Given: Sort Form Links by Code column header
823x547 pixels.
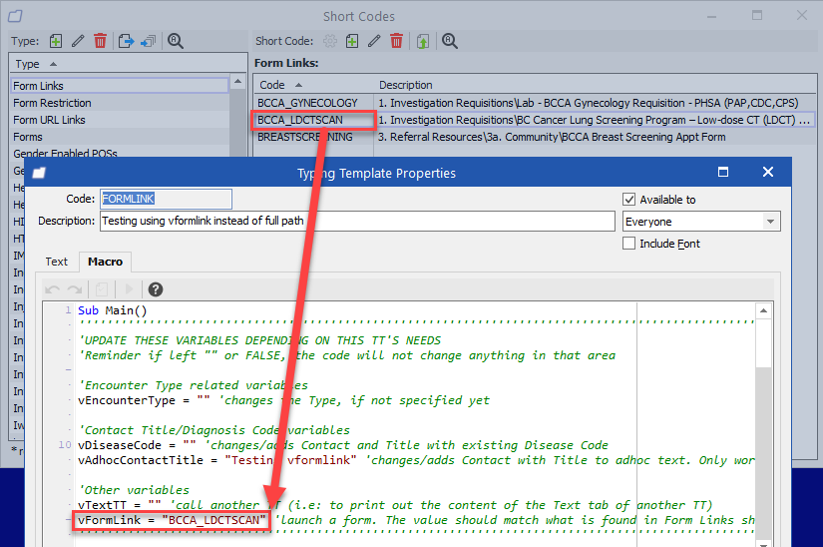Looking at the screenshot, I should pos(313,85).
